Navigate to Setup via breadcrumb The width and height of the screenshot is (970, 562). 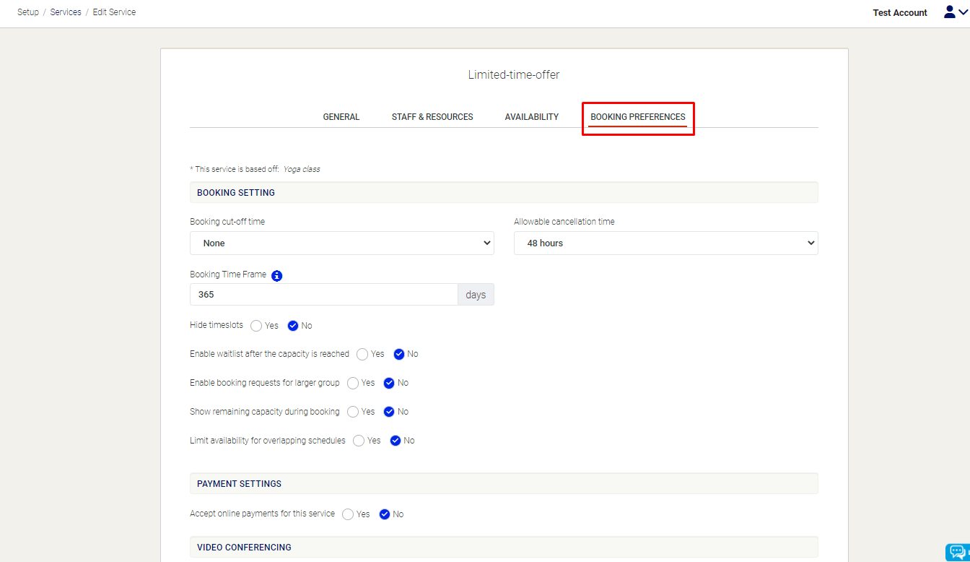(27, 12)
